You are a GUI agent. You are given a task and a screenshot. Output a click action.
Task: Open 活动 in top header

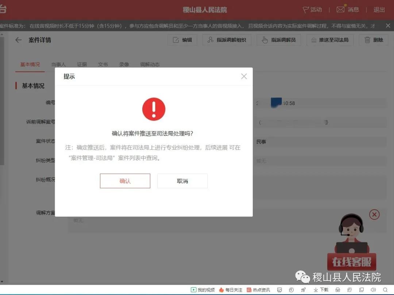(x=312, y=10)
